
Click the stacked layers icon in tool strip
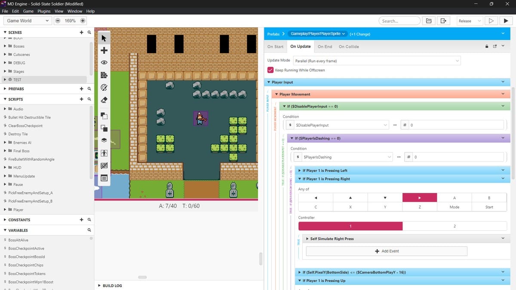point(104,140)
